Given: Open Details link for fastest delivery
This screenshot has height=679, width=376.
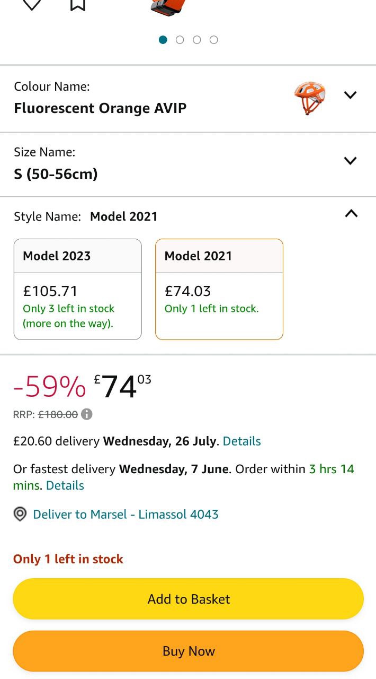Looking at the screenshot, I should click(65, 485).
